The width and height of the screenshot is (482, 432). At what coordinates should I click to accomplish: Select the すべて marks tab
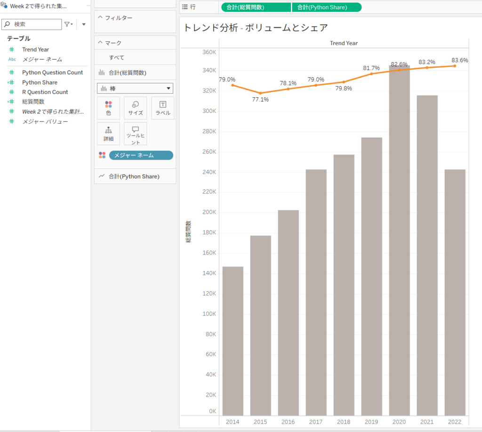coord(117,57)
